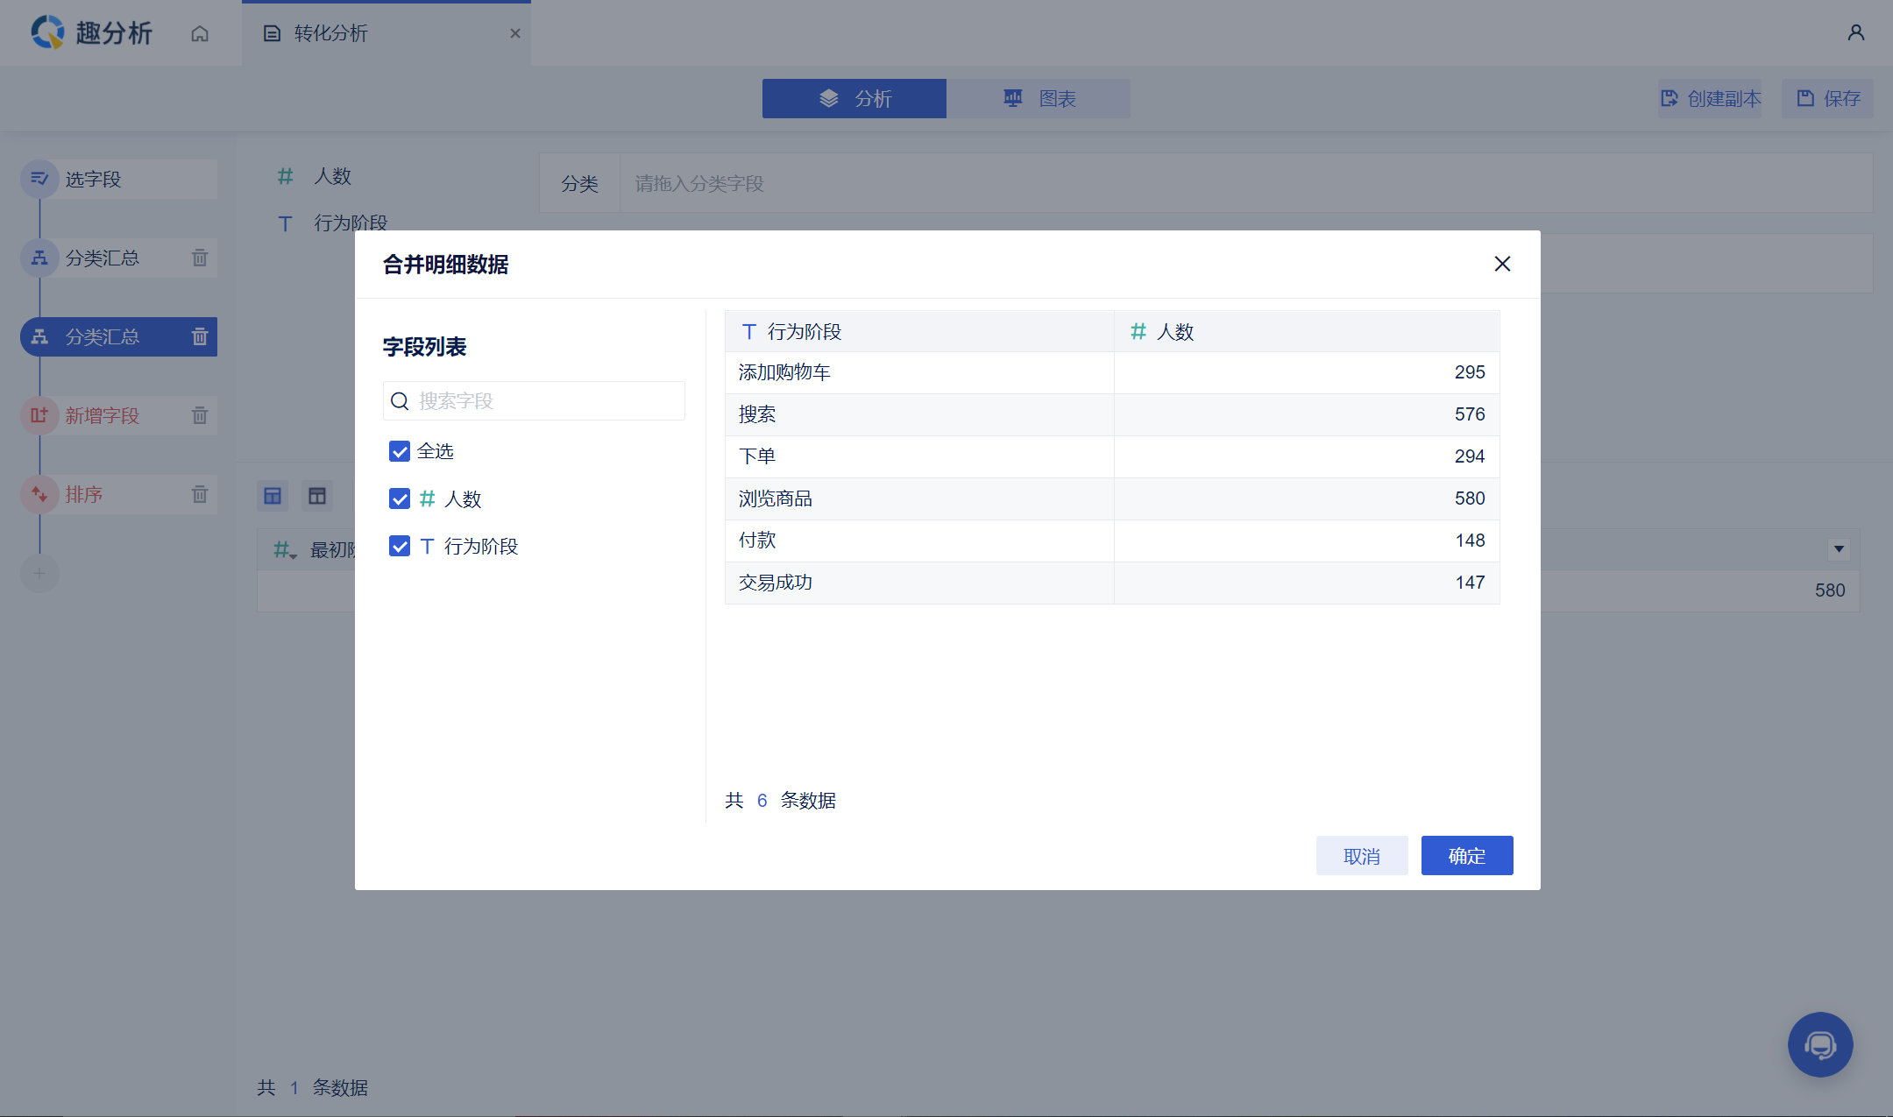Click the 确定 button
This screenshot has height=1117, width=1893.
click(x=1466, y=855)
